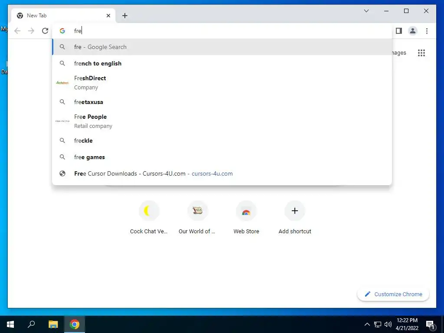Viewport: 444px width, 333px height.
Task: Open the side panel icon
Action: coord(399,31)
